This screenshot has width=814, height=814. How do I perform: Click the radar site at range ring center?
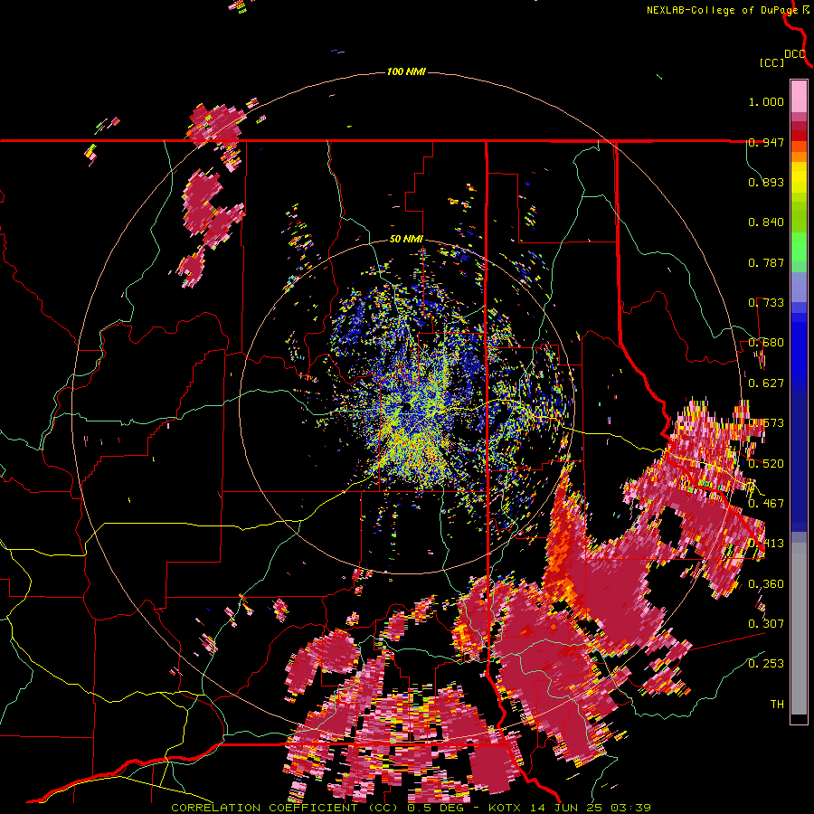406,405
